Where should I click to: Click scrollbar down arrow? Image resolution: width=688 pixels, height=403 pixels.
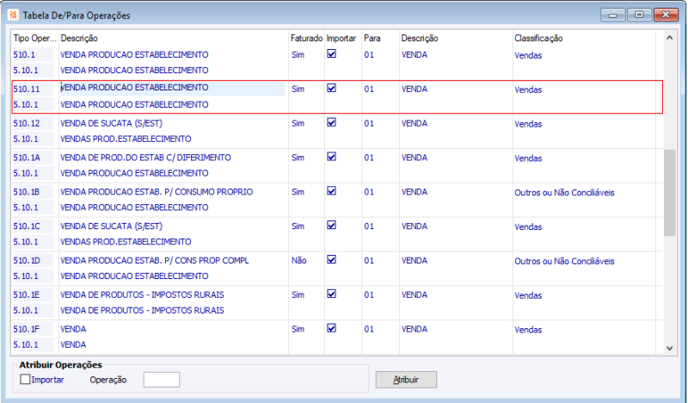click(x=669, y=348)
